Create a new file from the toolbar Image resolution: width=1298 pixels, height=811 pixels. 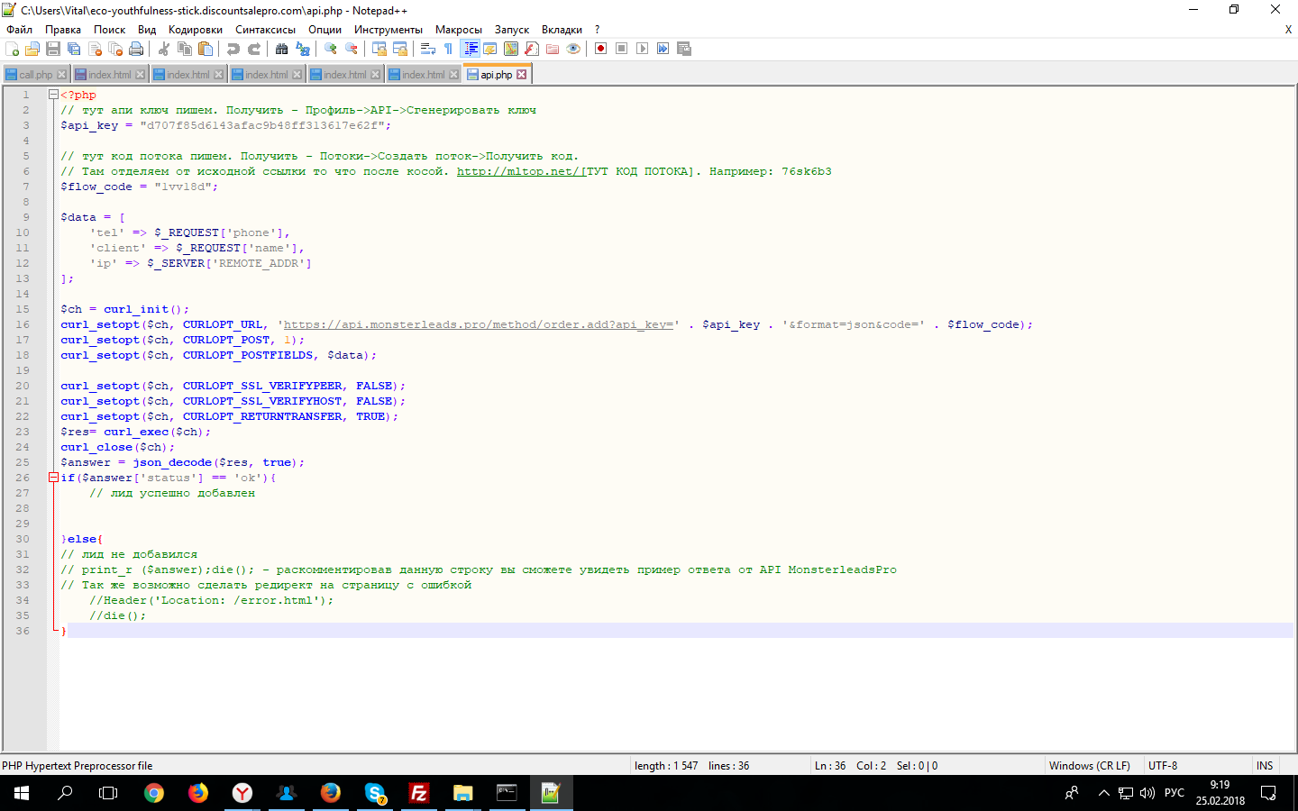(x=13, y=49)
